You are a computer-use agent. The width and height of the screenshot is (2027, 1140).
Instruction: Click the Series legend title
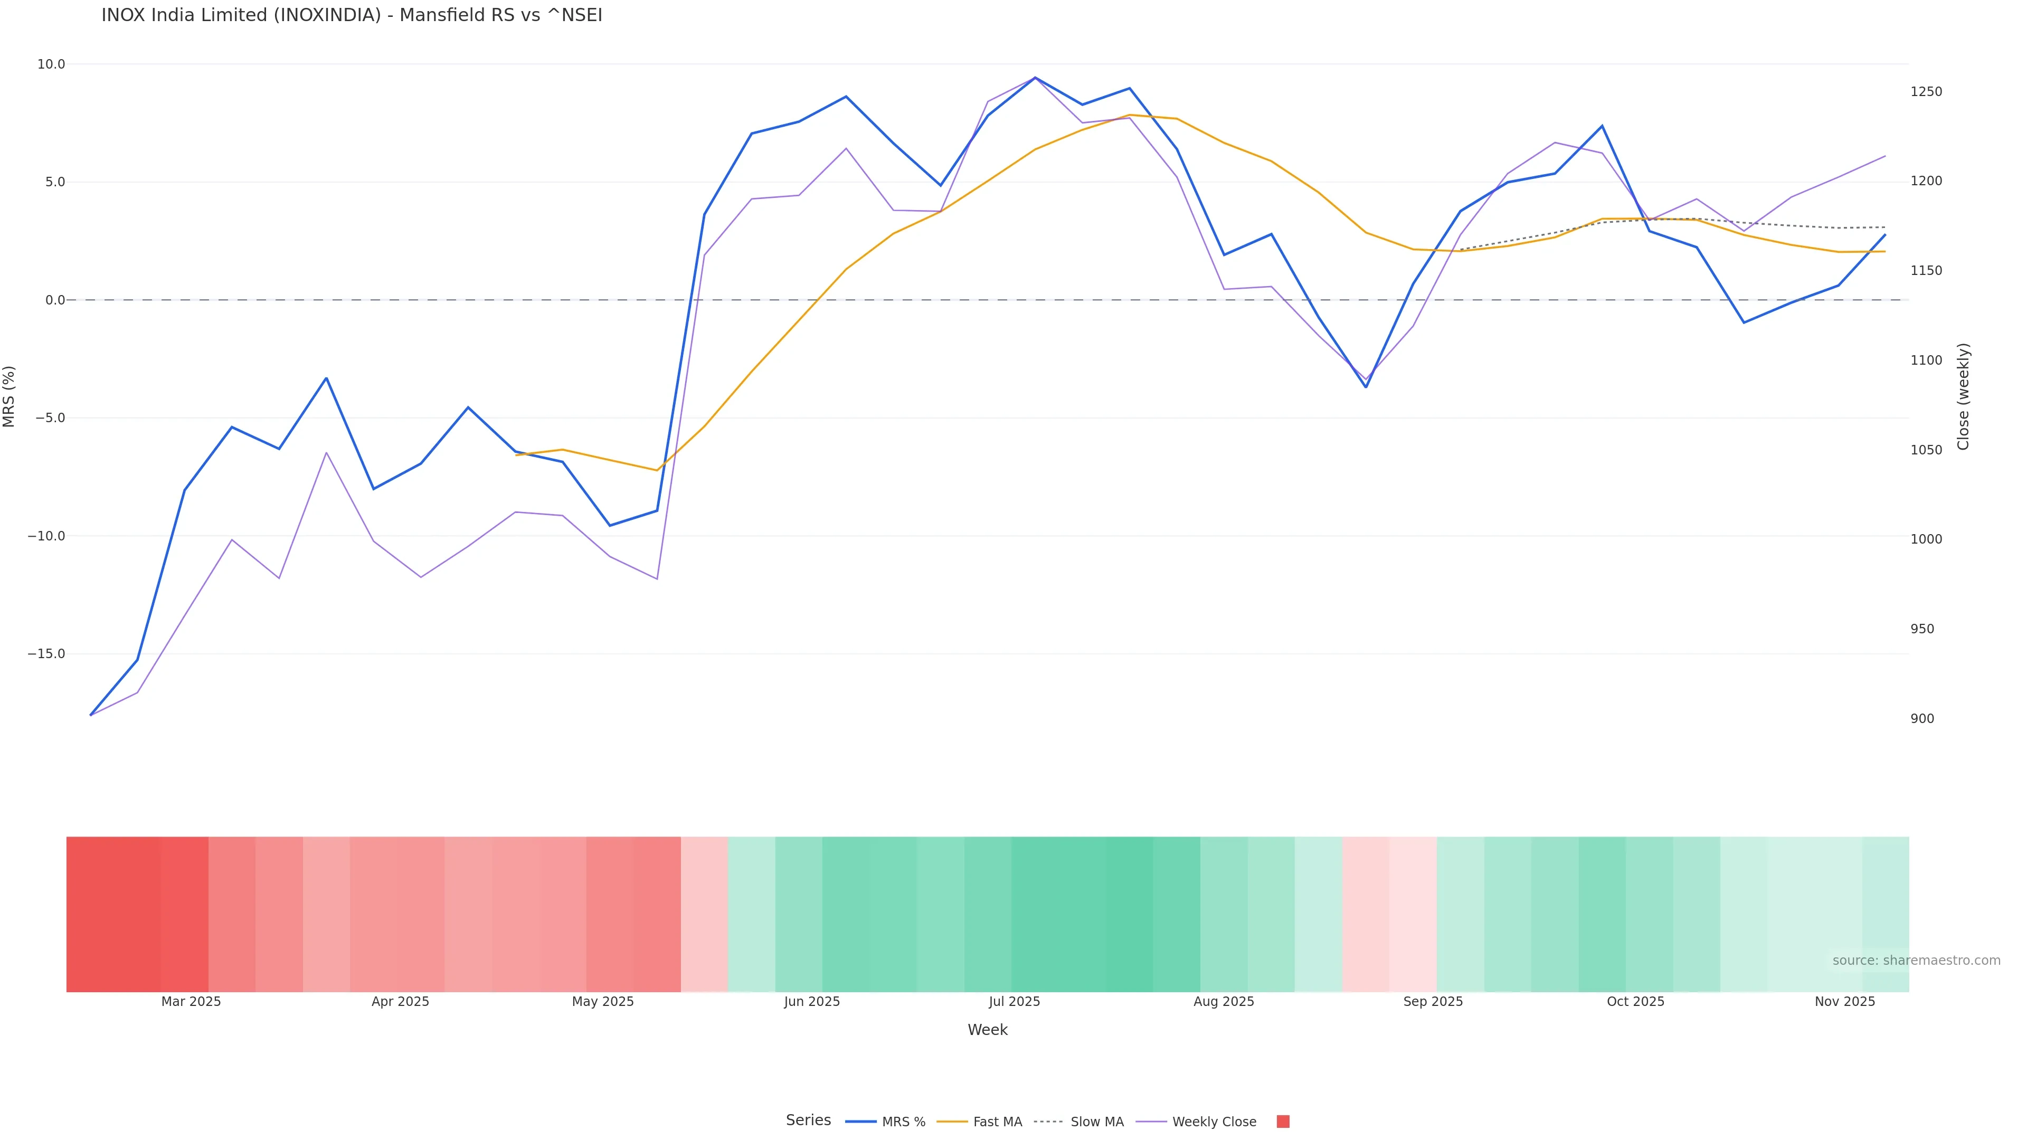pyautogui.click(x=808, y=1120)
